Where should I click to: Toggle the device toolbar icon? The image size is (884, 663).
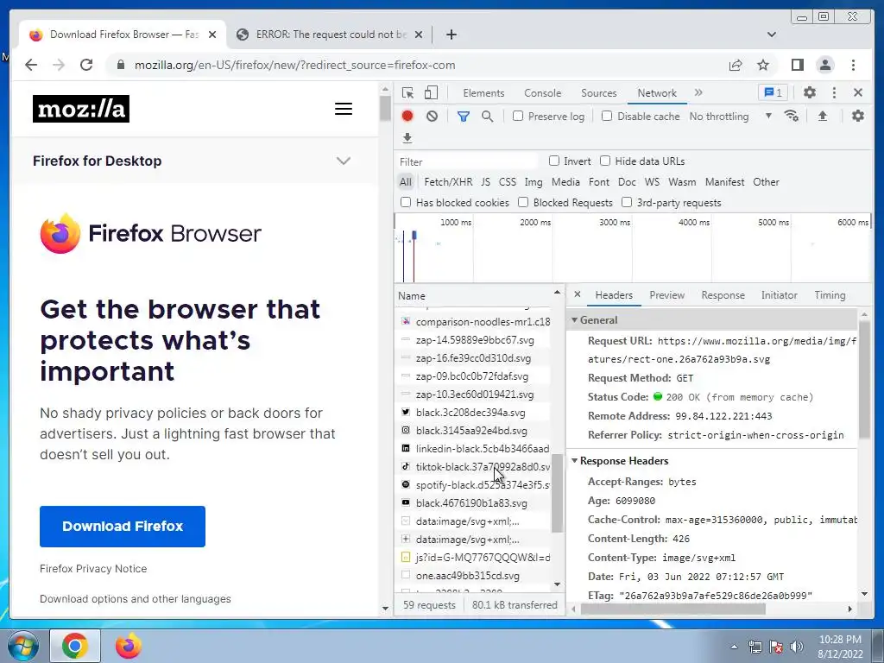coord(431,93)
